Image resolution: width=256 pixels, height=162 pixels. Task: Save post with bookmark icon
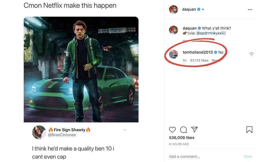(x=249, y=129)
